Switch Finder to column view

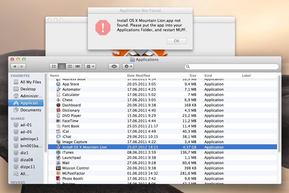pos(70,66)
